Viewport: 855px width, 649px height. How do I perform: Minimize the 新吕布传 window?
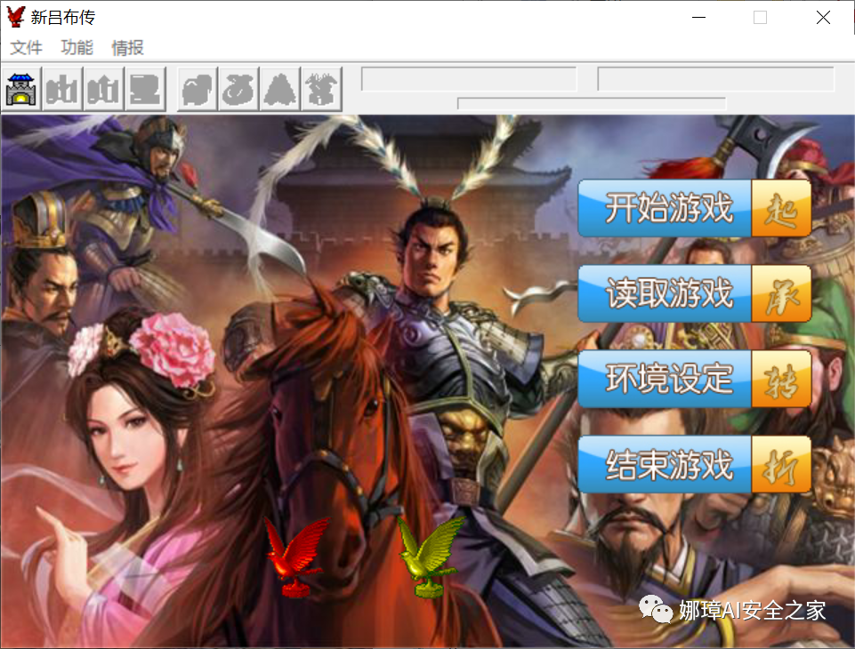pyautogui.click(x=698, y=18)
